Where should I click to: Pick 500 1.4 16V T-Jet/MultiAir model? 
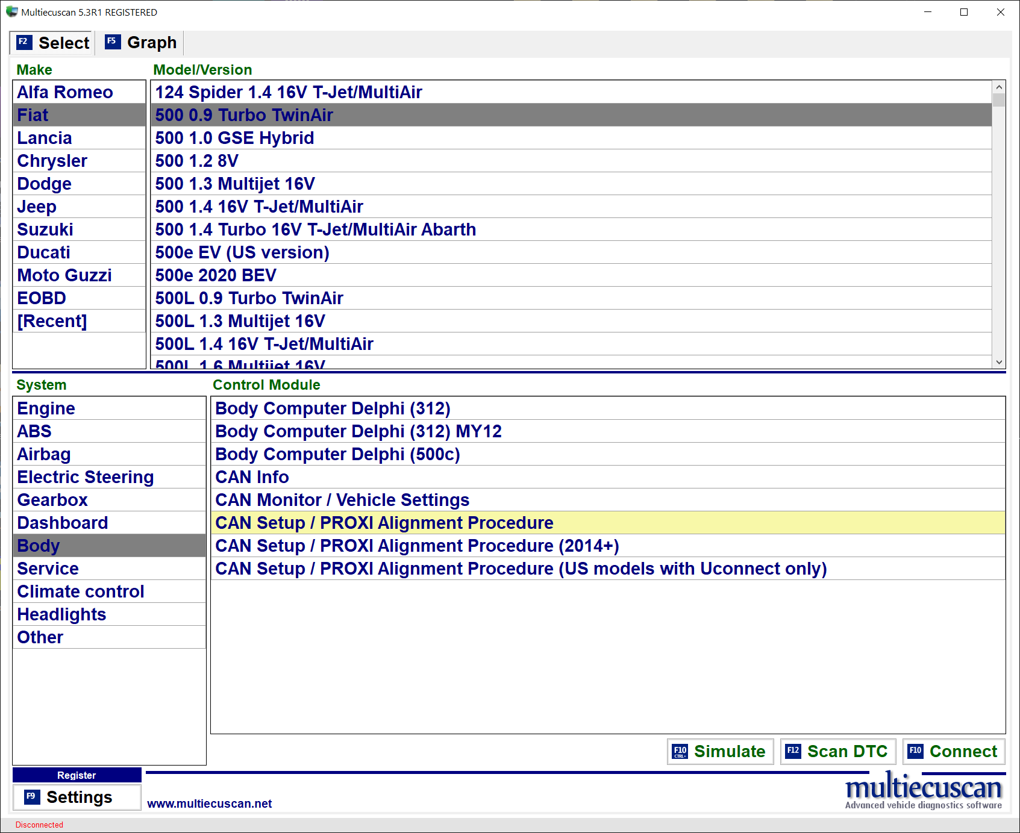(571, 207)
